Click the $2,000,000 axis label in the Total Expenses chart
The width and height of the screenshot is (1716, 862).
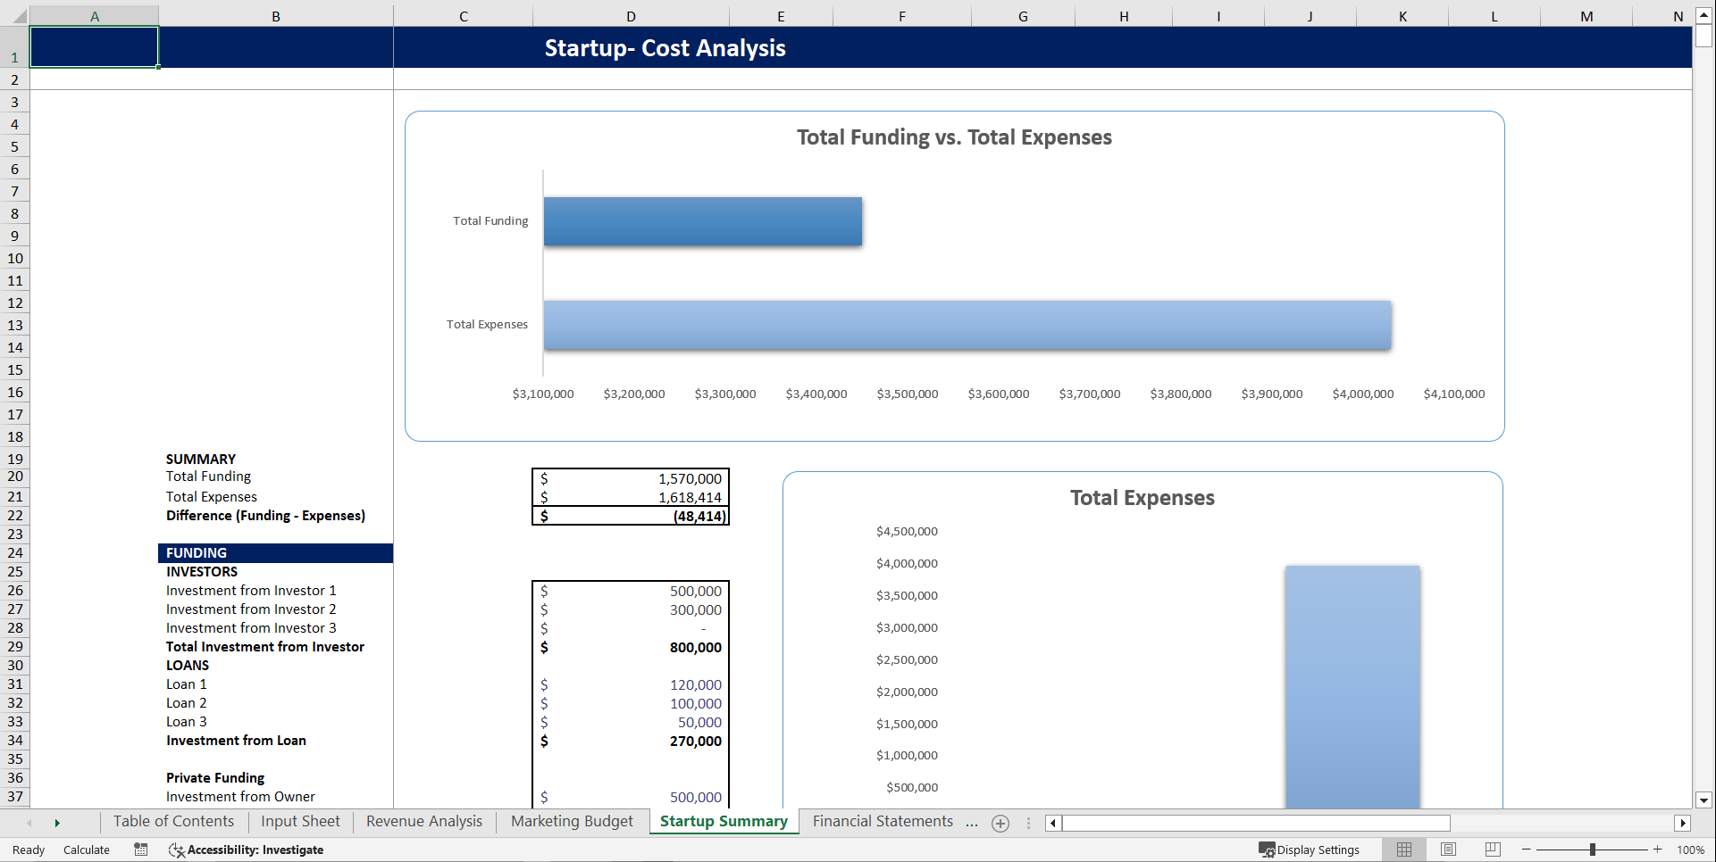[x=907, y=692]
